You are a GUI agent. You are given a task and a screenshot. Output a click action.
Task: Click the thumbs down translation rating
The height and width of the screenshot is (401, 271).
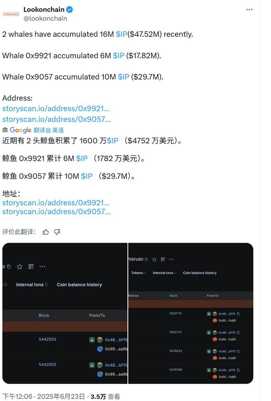57,232
